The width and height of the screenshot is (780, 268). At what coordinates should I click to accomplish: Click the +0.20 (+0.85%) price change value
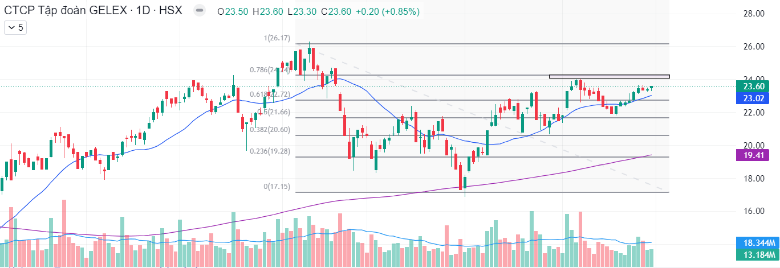click(x=387, y=11)
